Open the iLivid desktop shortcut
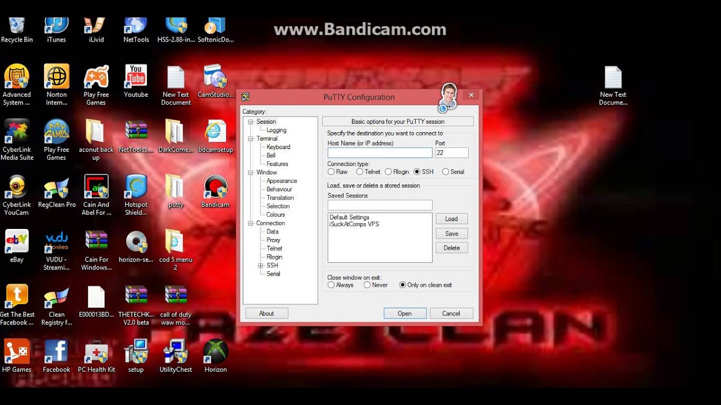 point(96,30)
